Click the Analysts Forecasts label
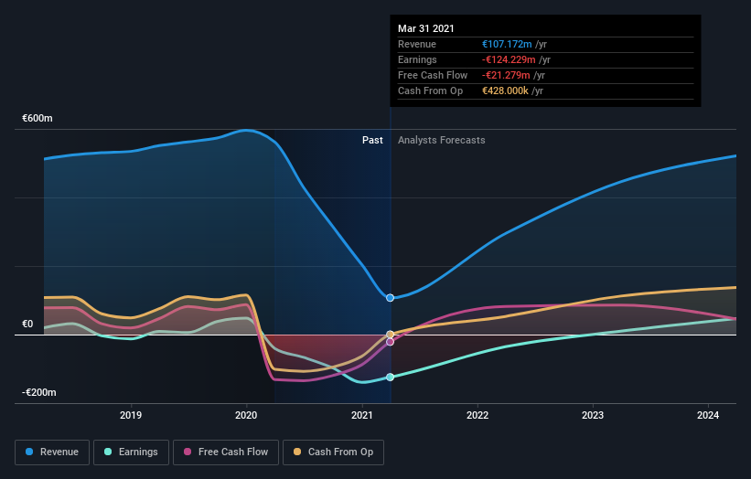 [441, 140]
